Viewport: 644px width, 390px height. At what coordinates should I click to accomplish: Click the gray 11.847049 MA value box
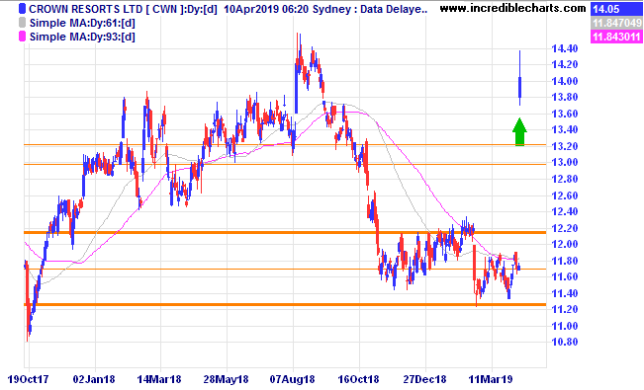click(x=616, y=23)
